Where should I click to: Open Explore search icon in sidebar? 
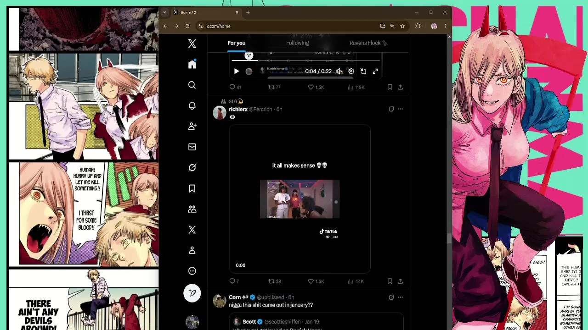192,85
